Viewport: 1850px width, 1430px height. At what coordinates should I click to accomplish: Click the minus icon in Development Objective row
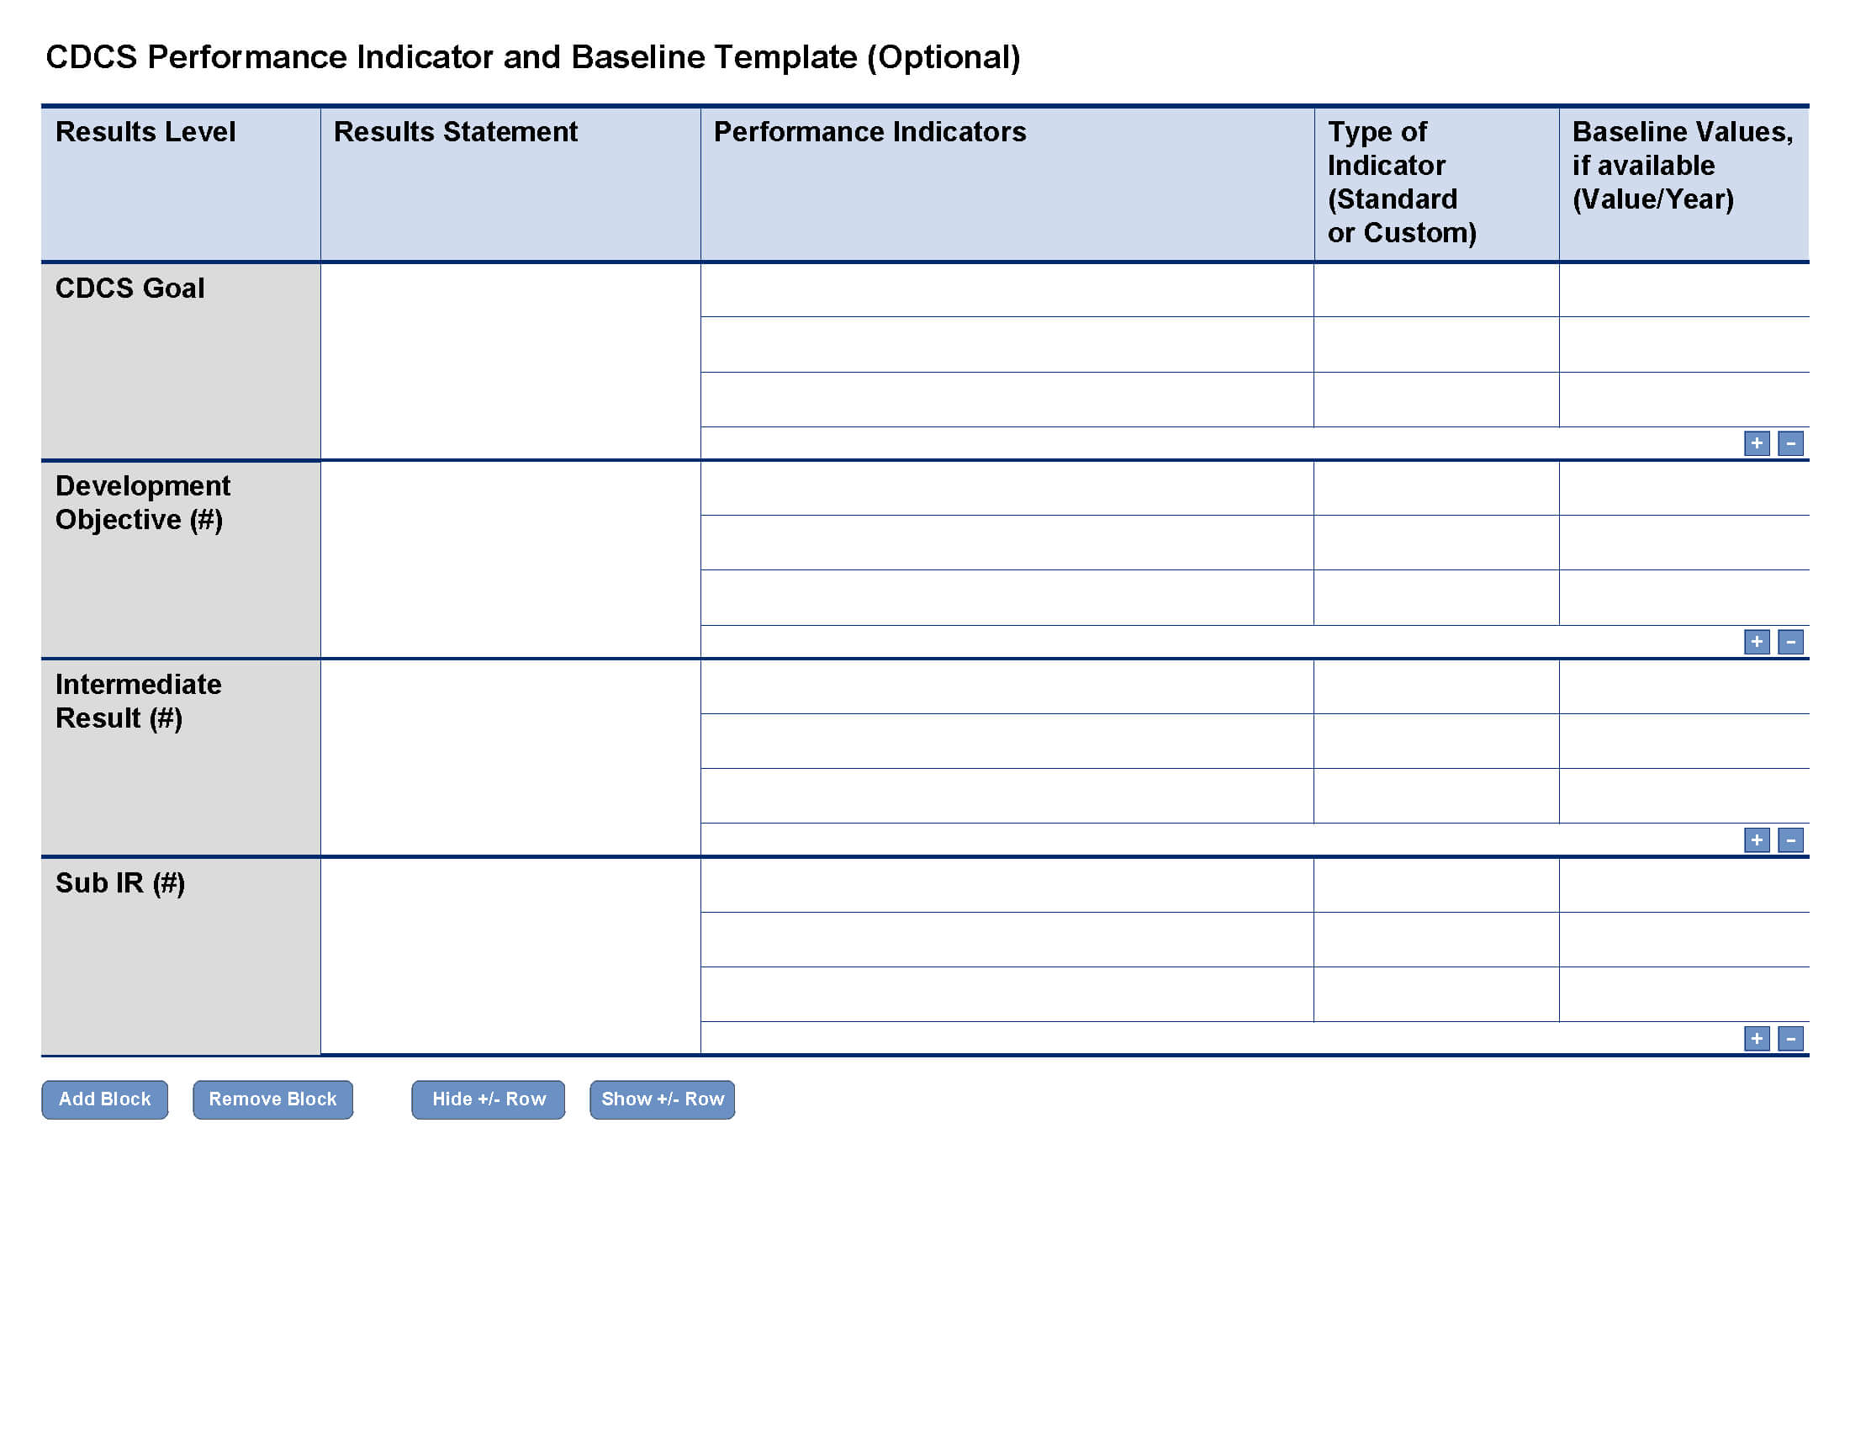point(1791,640)
